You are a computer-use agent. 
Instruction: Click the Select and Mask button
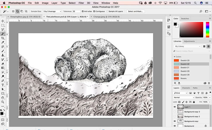coord(136,11)
